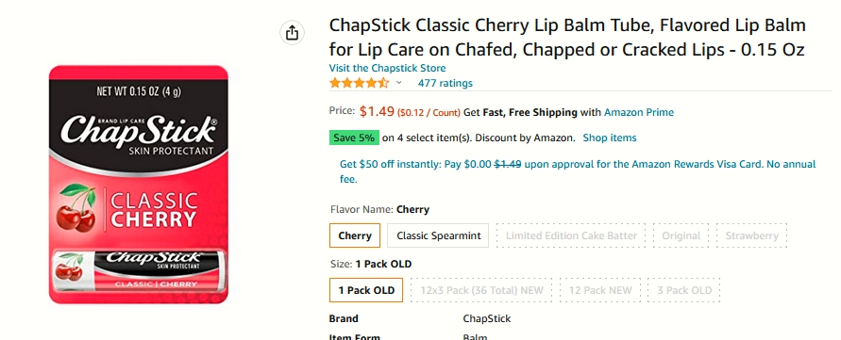
Task: Click the star rating icons
Action: click(360, 83)
